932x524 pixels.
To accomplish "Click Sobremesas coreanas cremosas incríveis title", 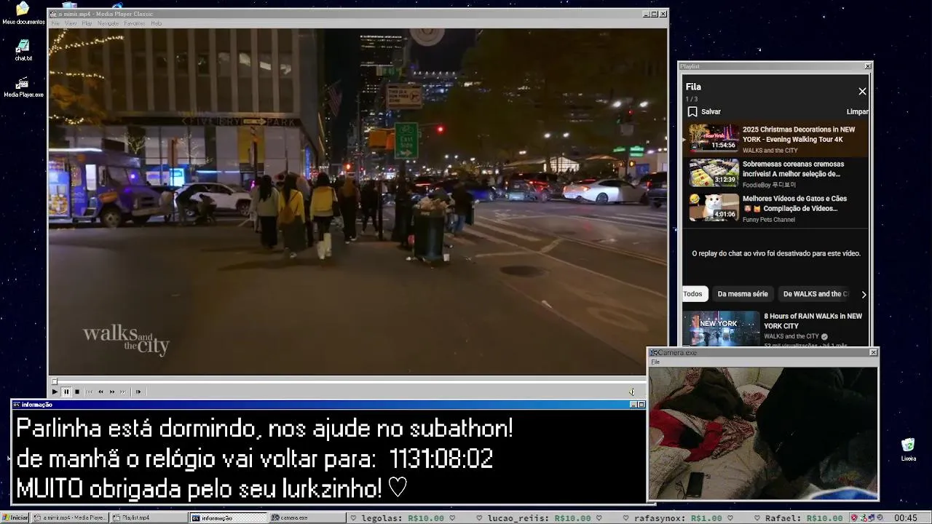I will tap(793, 169).
